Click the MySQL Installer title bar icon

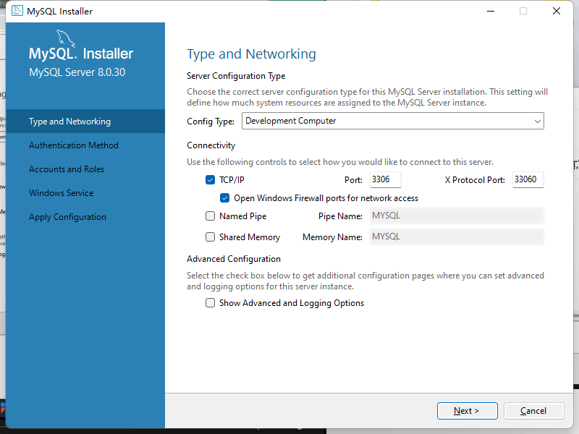point(17,11)
